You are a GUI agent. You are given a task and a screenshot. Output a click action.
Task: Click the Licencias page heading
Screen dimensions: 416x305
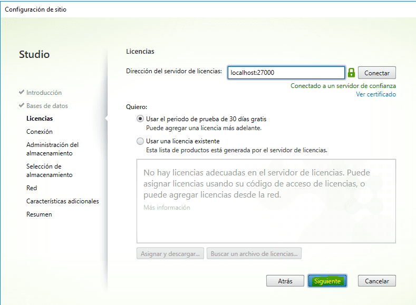140,52
